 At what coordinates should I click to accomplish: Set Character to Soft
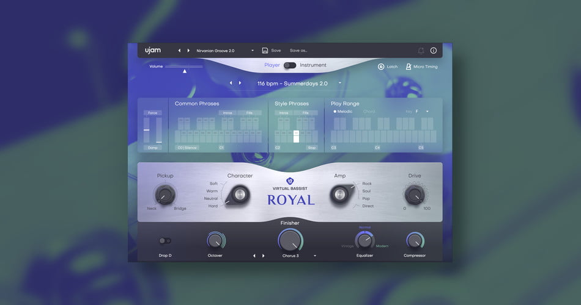click(214, 184)
